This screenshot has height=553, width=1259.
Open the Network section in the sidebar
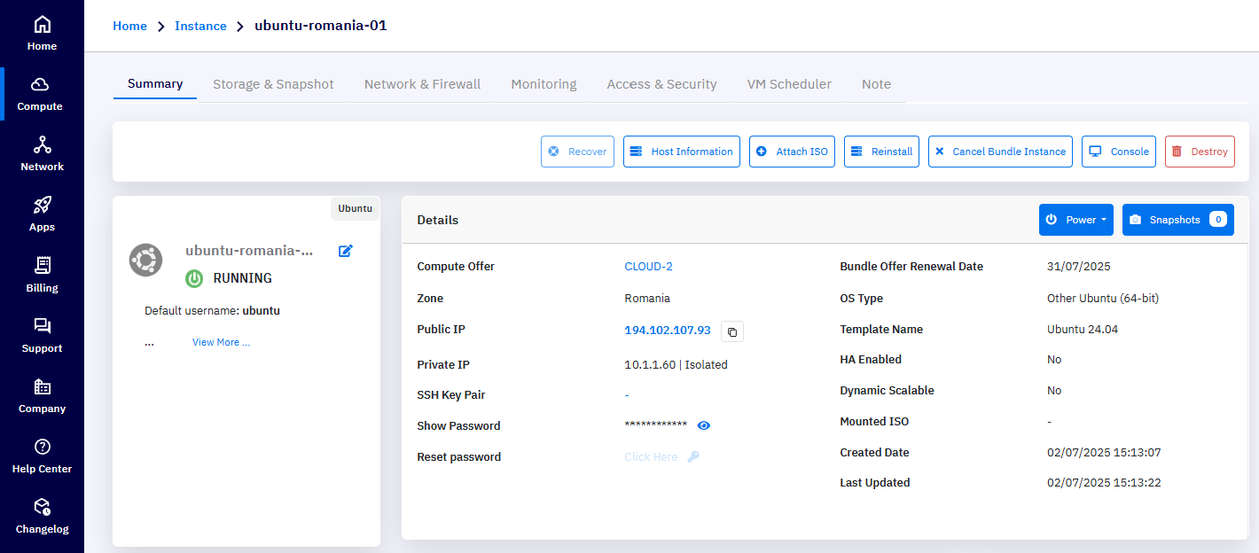42,152
